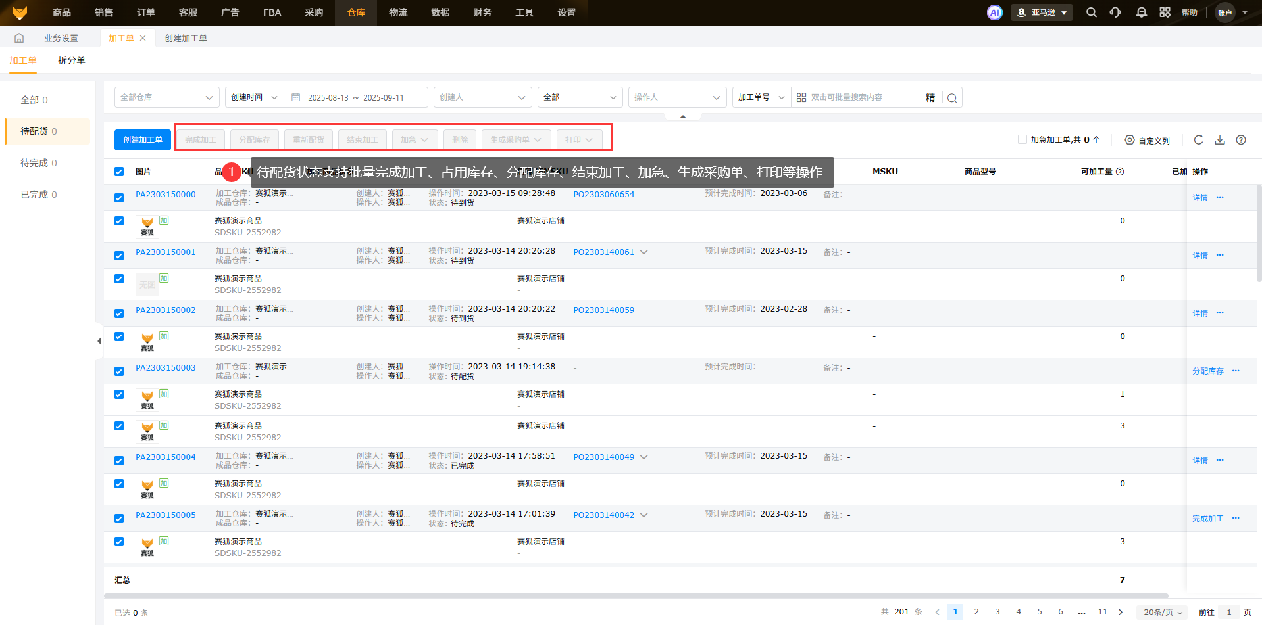Click the home icon in tab bar
This screenshot has height=625, width=1262.
click(x=19, y=38)
